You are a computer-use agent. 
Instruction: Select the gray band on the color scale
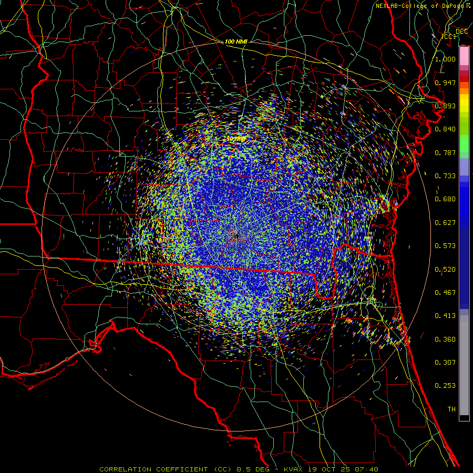tap(464, 365)
